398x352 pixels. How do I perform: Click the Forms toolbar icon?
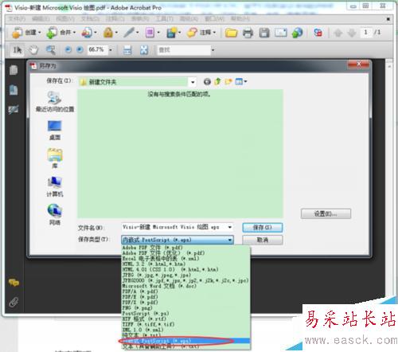pyautogui.click(x=150, y=33)
